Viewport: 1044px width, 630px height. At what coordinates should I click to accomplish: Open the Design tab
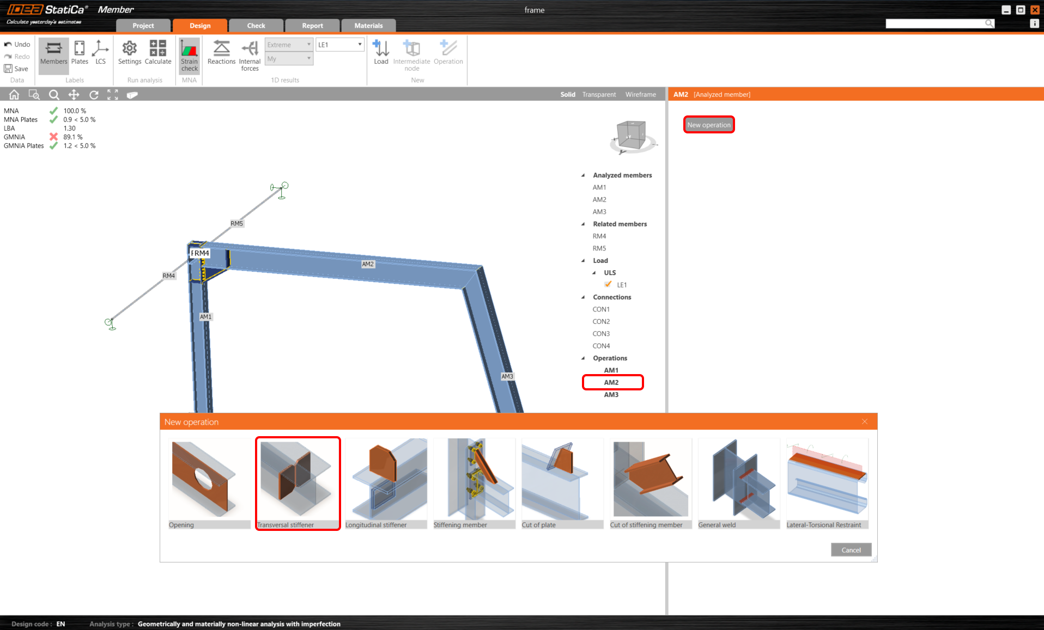point(200,26)
